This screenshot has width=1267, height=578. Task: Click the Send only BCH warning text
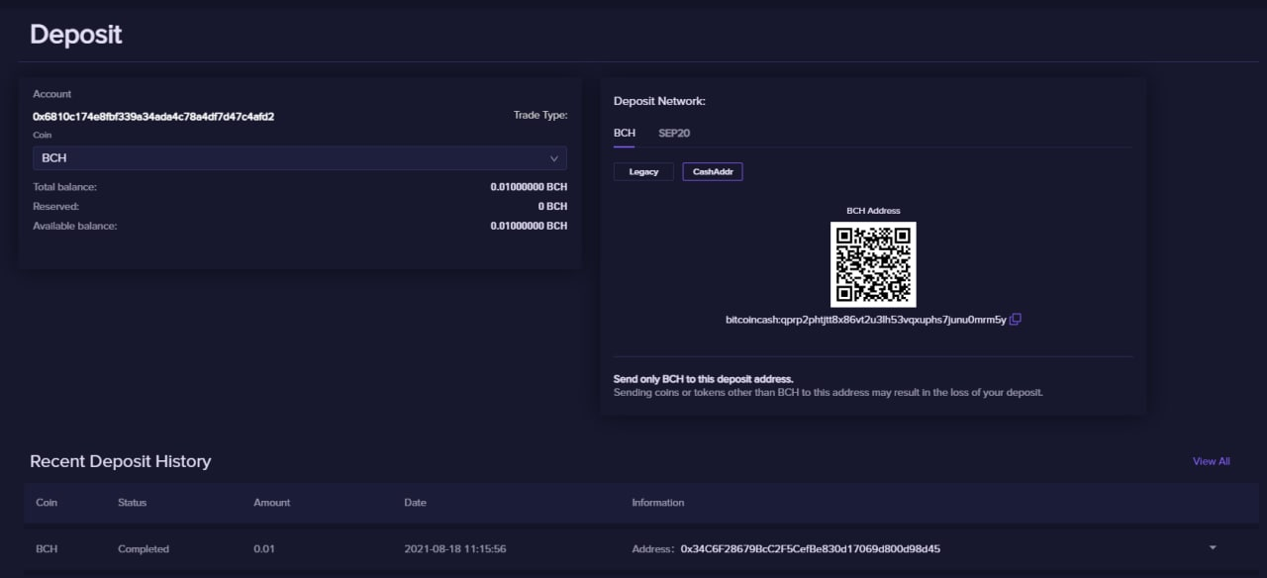coord(704,379)
